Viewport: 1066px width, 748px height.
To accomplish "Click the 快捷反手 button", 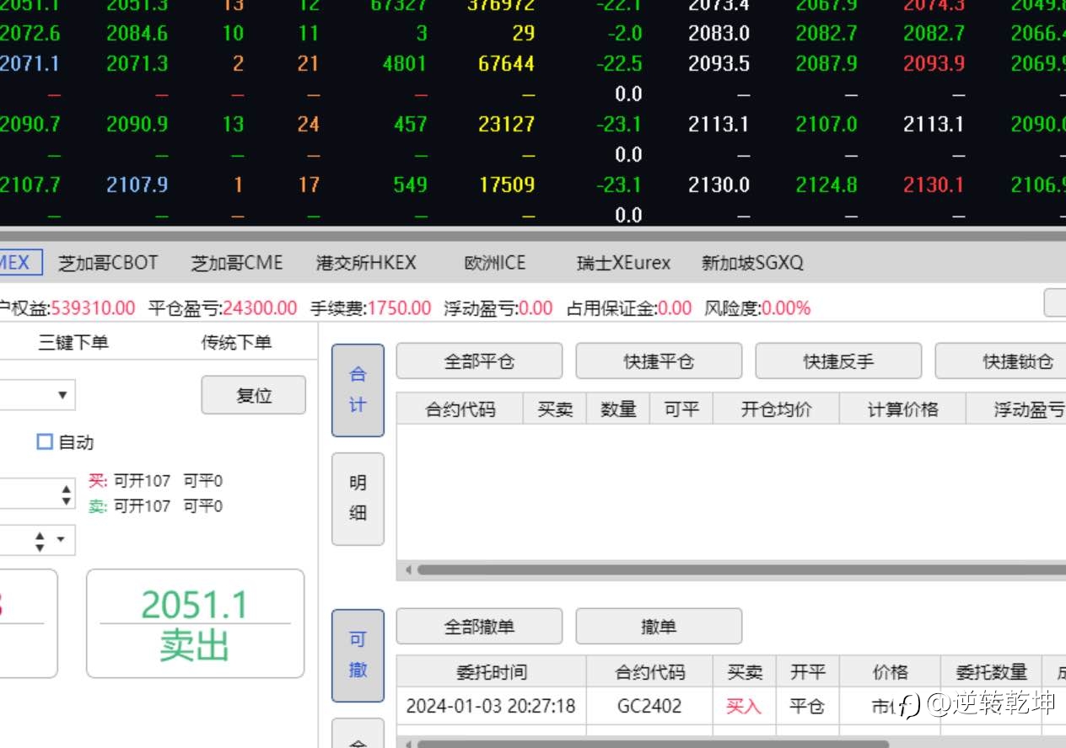I will pyautogui.click(x=838, y=361).
